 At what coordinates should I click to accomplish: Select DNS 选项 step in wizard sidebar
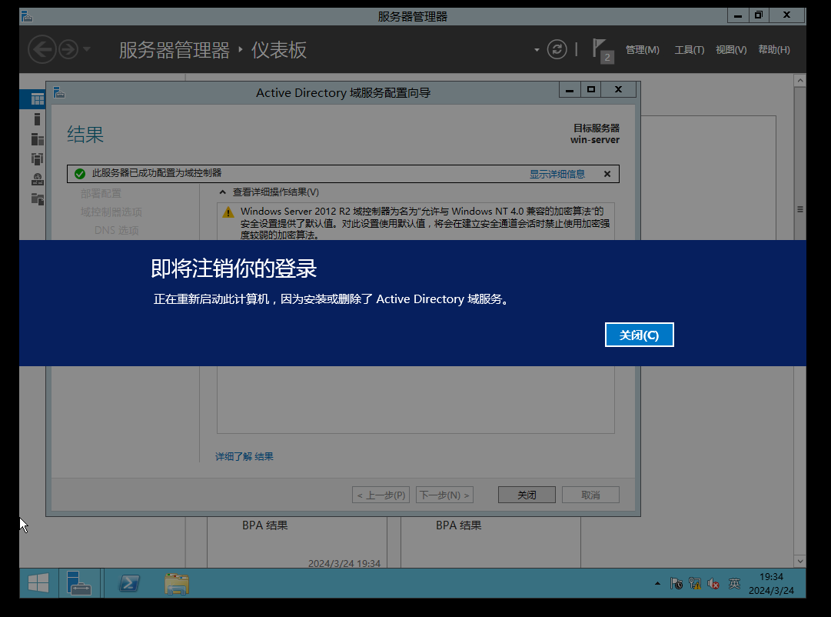pos(117,230)
